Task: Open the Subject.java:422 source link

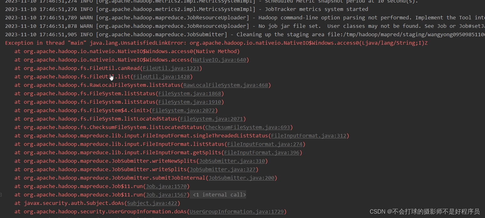Action: 152,203
